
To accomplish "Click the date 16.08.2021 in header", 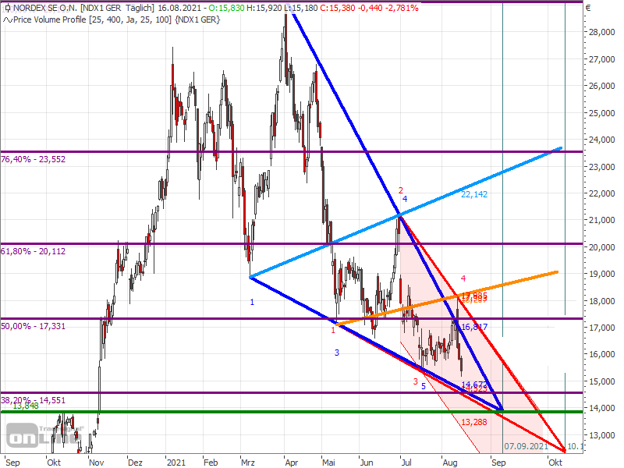I will [179, 8].
